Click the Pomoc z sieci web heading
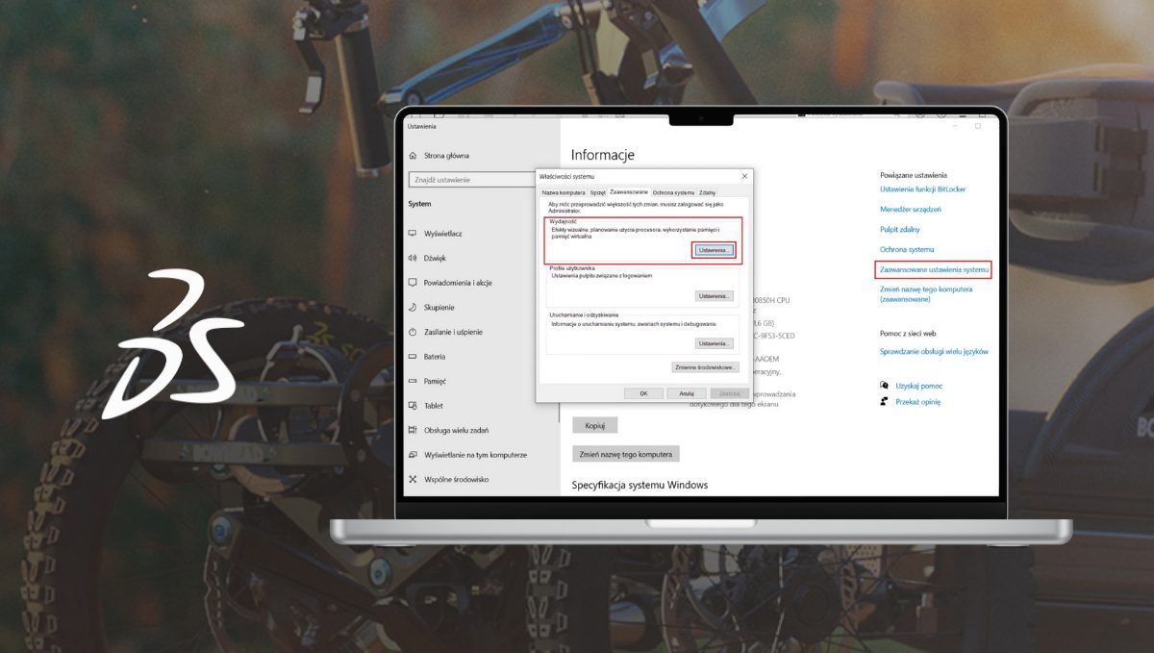Image resolution: width=1154 pixels, height=653 pixels. [908, 333]
